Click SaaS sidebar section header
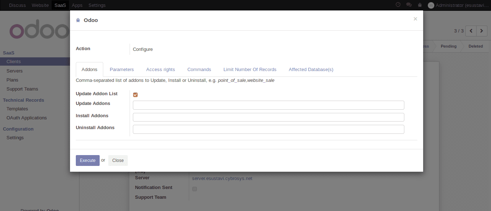 9,53
